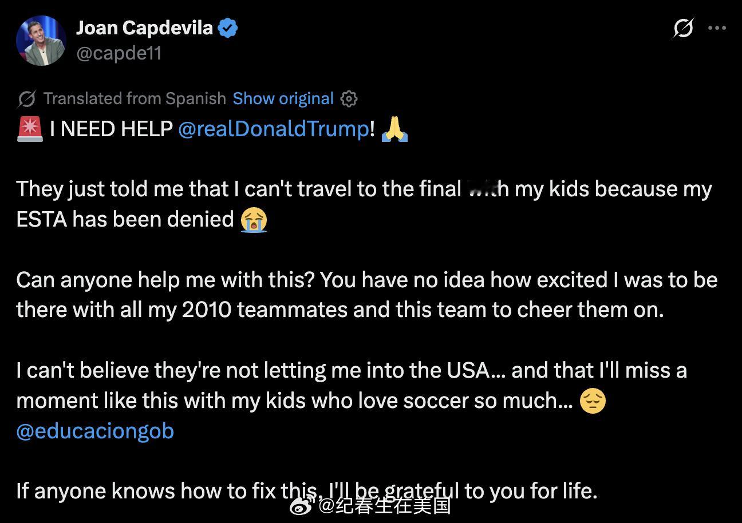This screenshot has height=523, width=742.
Task: Click the Grok icon beside the options menu
Action: [683, 27]
